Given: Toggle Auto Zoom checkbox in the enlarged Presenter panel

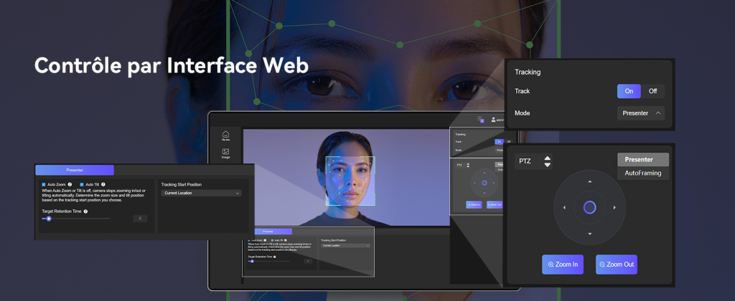Looking at the screenshot, I should pos(44,184).
